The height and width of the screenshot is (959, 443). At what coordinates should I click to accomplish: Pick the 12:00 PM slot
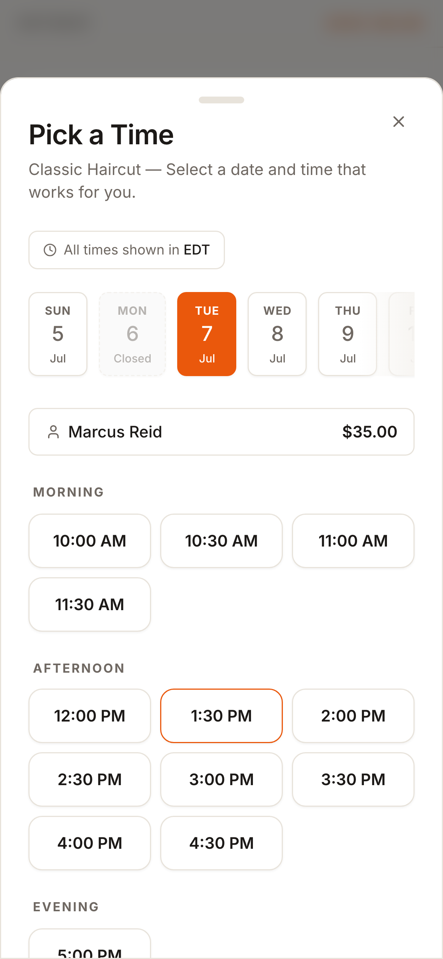coord(90,716)
